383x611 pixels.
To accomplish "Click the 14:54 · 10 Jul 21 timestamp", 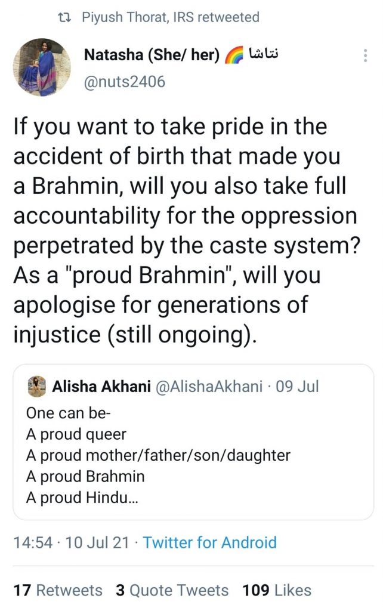I will pyautogui.click(x=70, y=542).
